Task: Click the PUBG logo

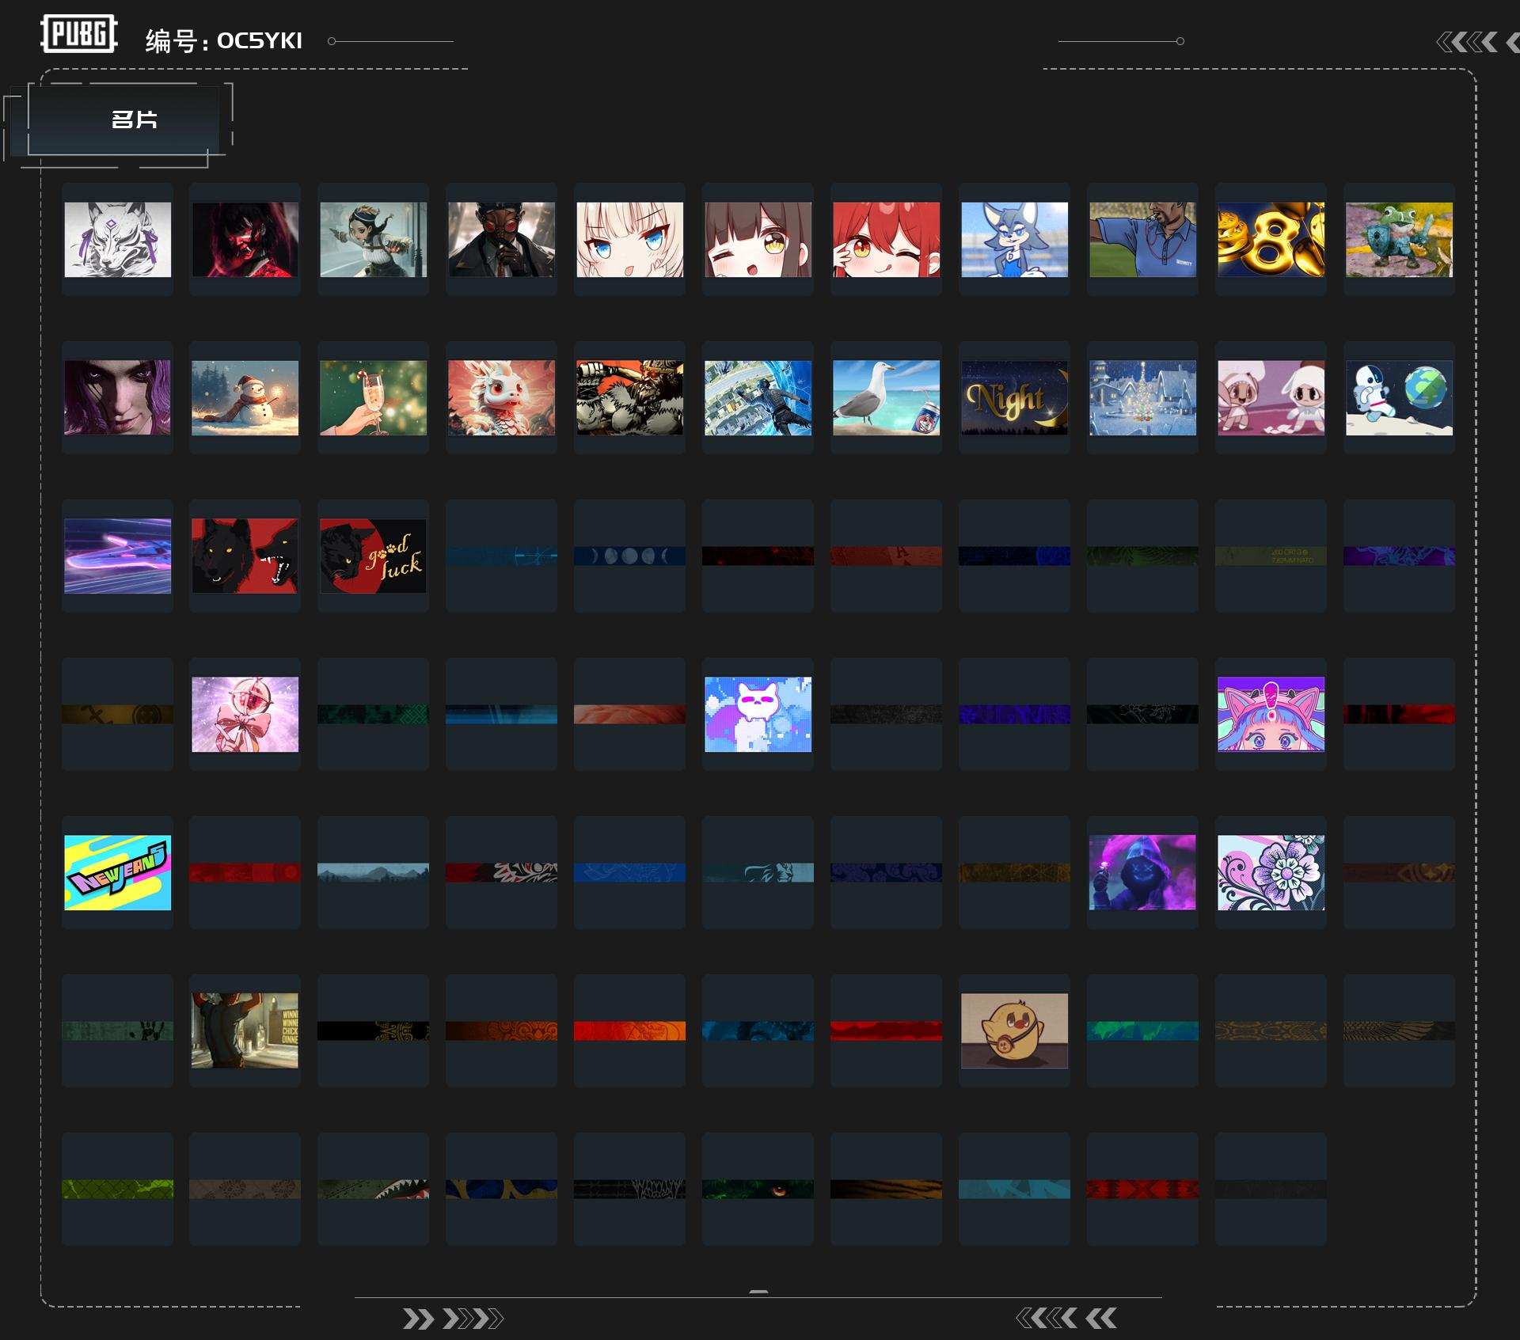Action: pos(79,34)
